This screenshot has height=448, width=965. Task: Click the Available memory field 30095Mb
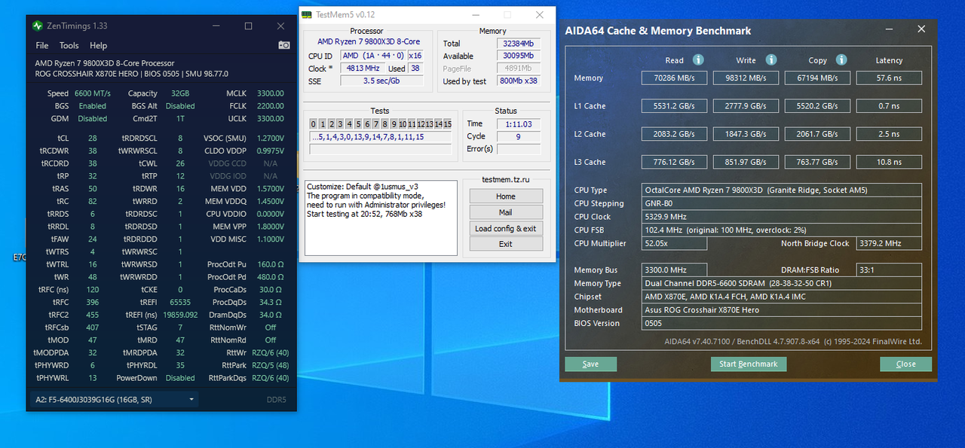pos(518,56)
